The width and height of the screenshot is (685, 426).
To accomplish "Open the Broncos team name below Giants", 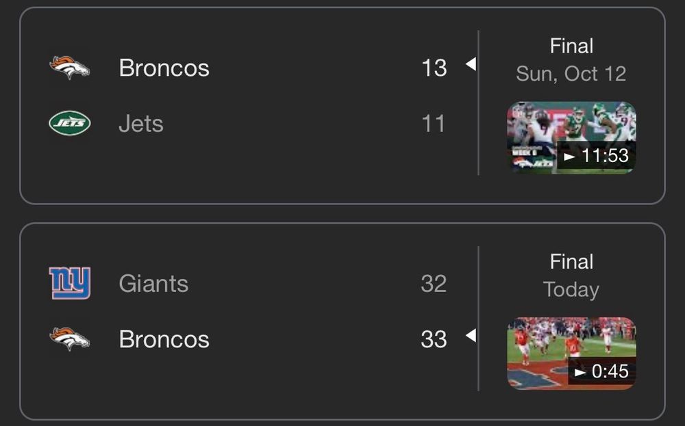I will click(164, 339).
